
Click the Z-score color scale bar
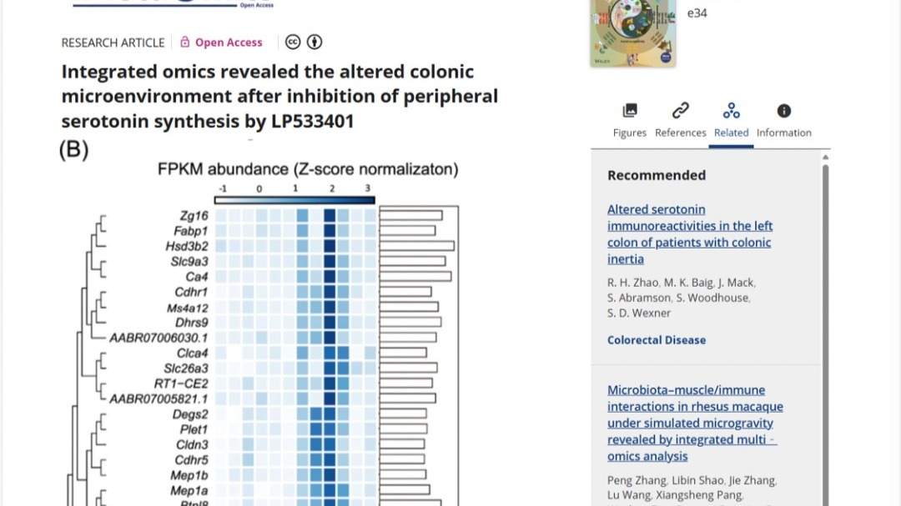(x=295, y=200)
